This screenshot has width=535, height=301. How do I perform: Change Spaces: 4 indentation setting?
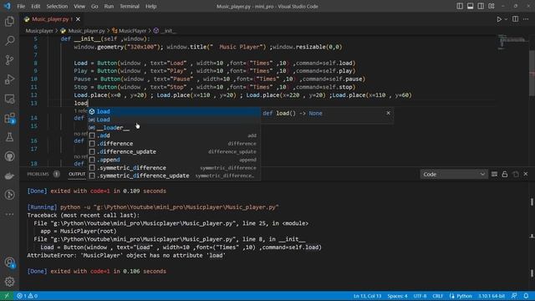pos(397,296)
